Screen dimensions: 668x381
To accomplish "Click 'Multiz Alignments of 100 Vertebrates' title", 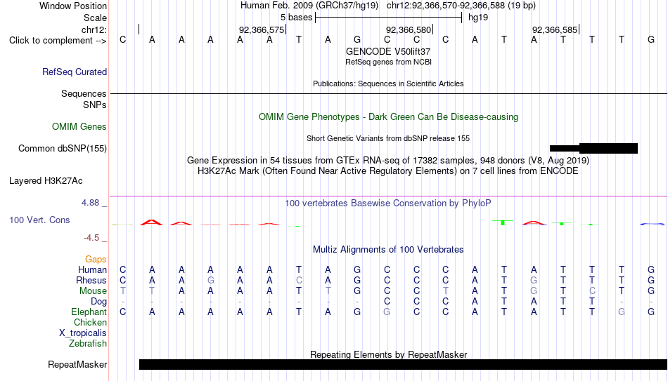I will click(388, 250).
